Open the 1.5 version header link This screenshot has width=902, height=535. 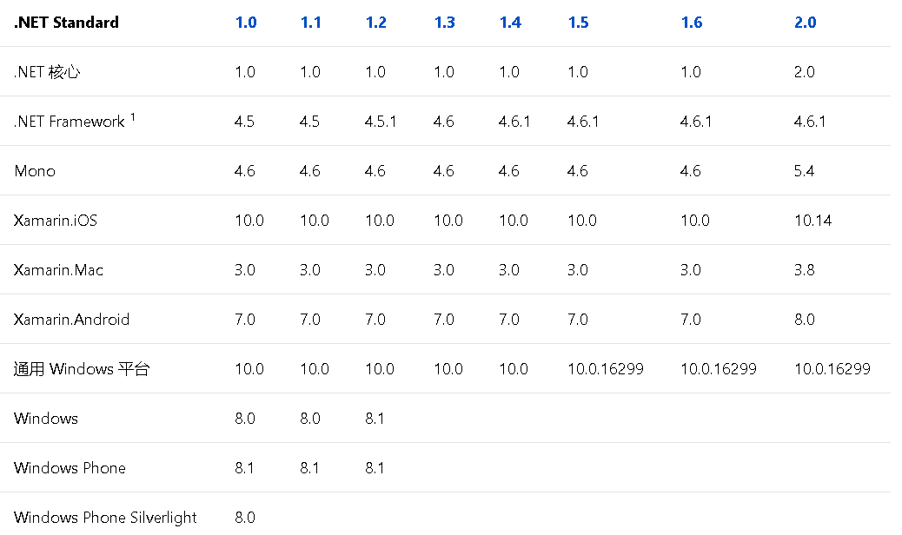click(x=579, y=23)
